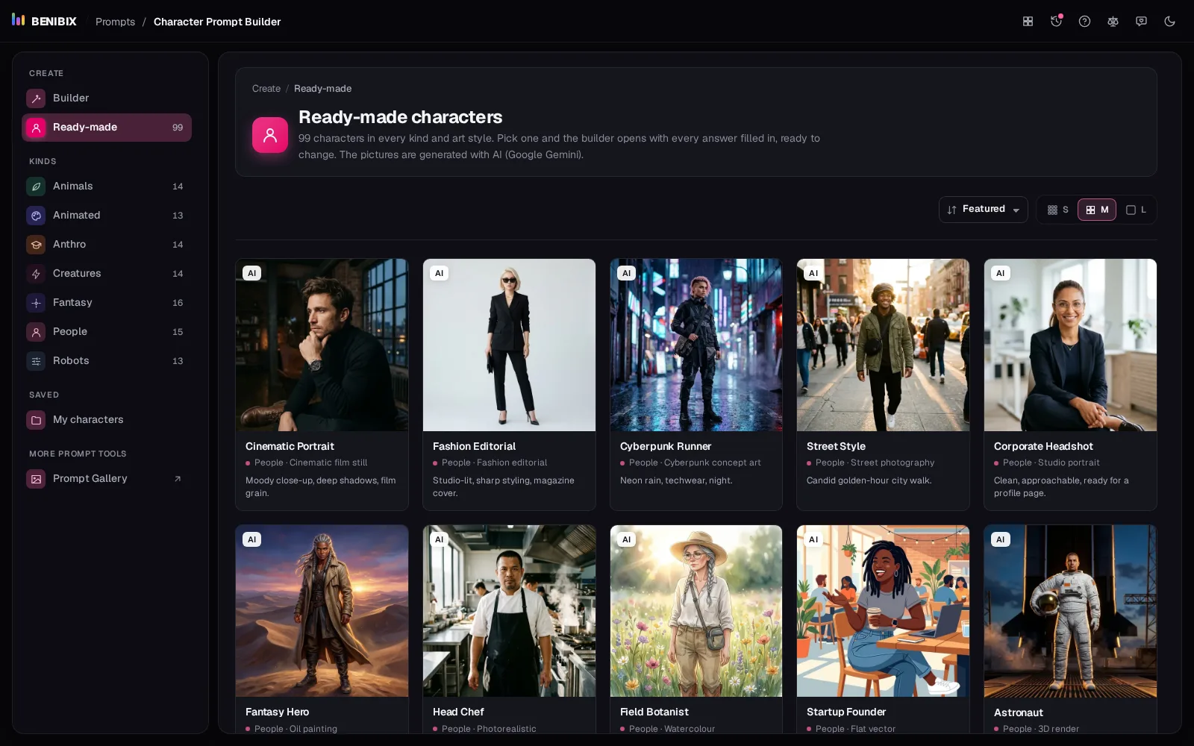Switch to small S grid size

(1058, 210)
